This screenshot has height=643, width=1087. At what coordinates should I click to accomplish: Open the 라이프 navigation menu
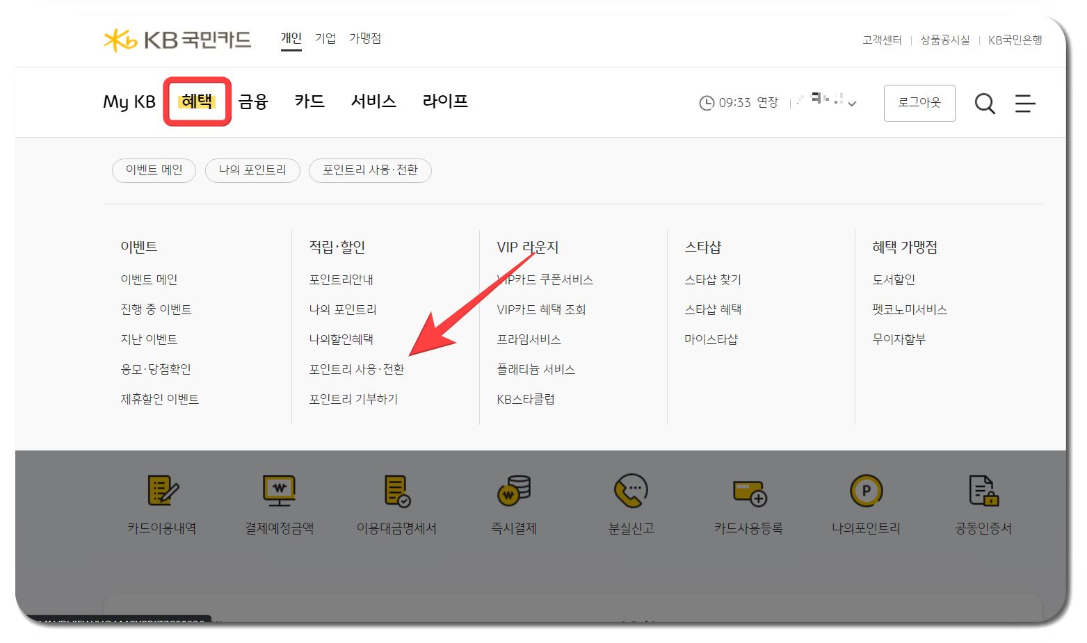coord(444,101)
